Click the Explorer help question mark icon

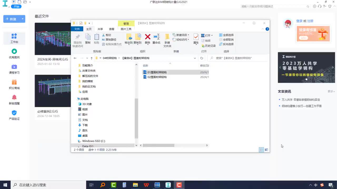pos(267,29)
